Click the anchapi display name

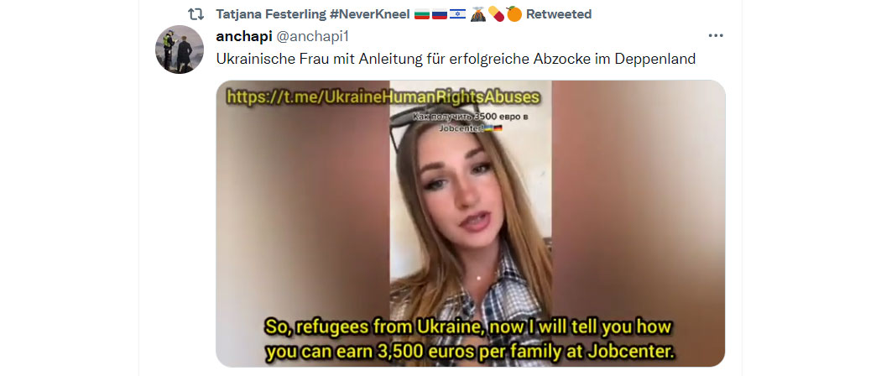click(243, 36)
